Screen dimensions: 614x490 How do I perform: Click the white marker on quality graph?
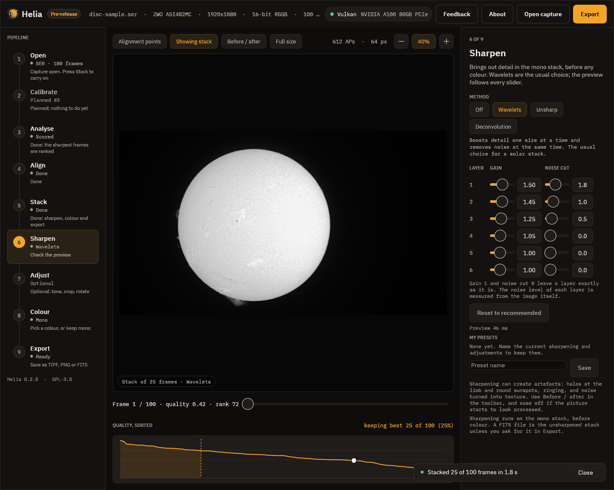tap(354, 461)
